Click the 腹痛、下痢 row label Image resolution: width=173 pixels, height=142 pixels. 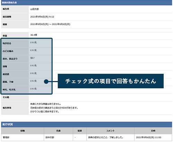8,82
